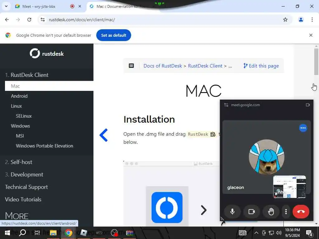Click the Edit this page link

tap(261, 66)
